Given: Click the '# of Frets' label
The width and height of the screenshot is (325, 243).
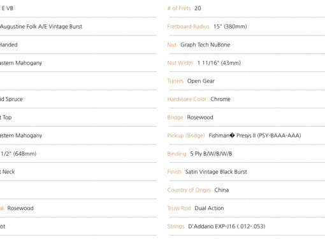Looking at the screenshot, I should [179, 8].
